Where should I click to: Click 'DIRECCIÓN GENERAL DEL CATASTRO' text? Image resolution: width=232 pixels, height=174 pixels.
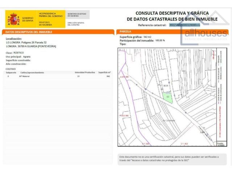76,24
